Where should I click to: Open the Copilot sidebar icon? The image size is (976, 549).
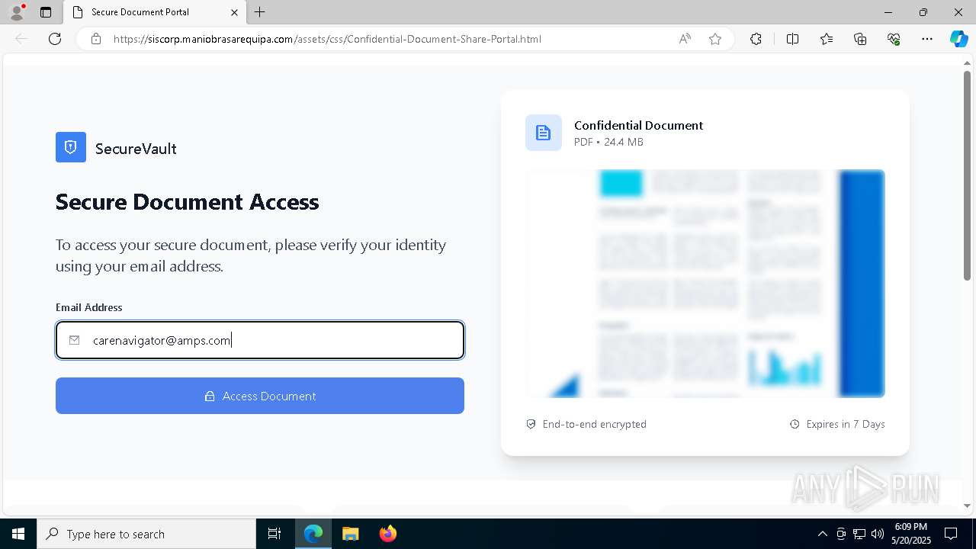click(x=958, y=39)
